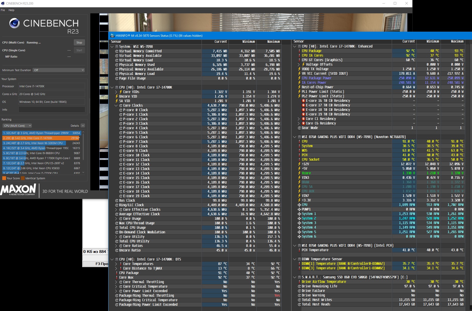
Task: Select the Xeon W-3265M ranking entry
Action: click(42, 143)
